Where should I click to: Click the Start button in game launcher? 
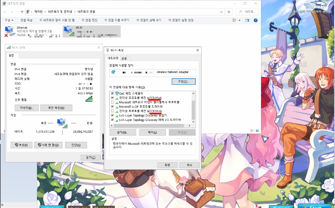(315, 206)
